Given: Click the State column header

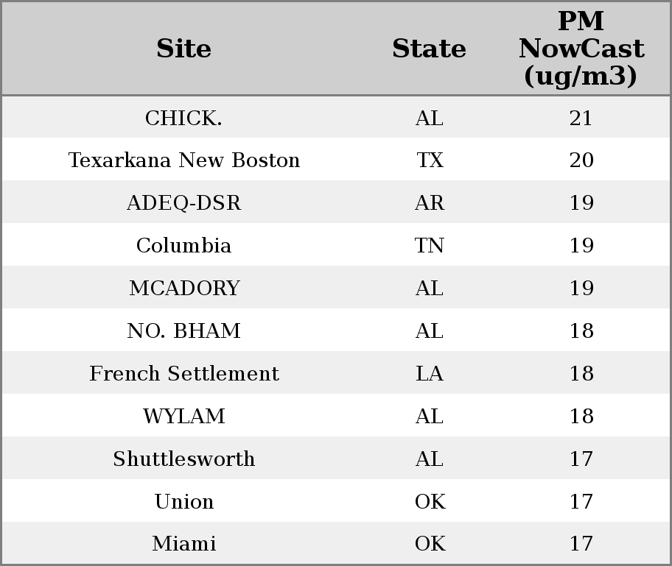Looking at the screenshot, I should [x=429, y=49].
